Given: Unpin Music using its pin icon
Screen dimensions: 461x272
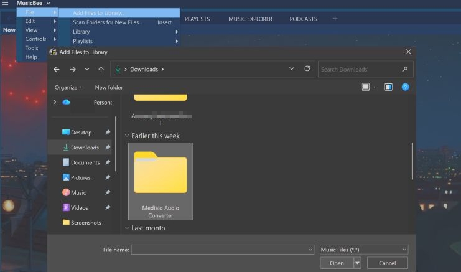Looking at the screenshot, I should [108, 192].
